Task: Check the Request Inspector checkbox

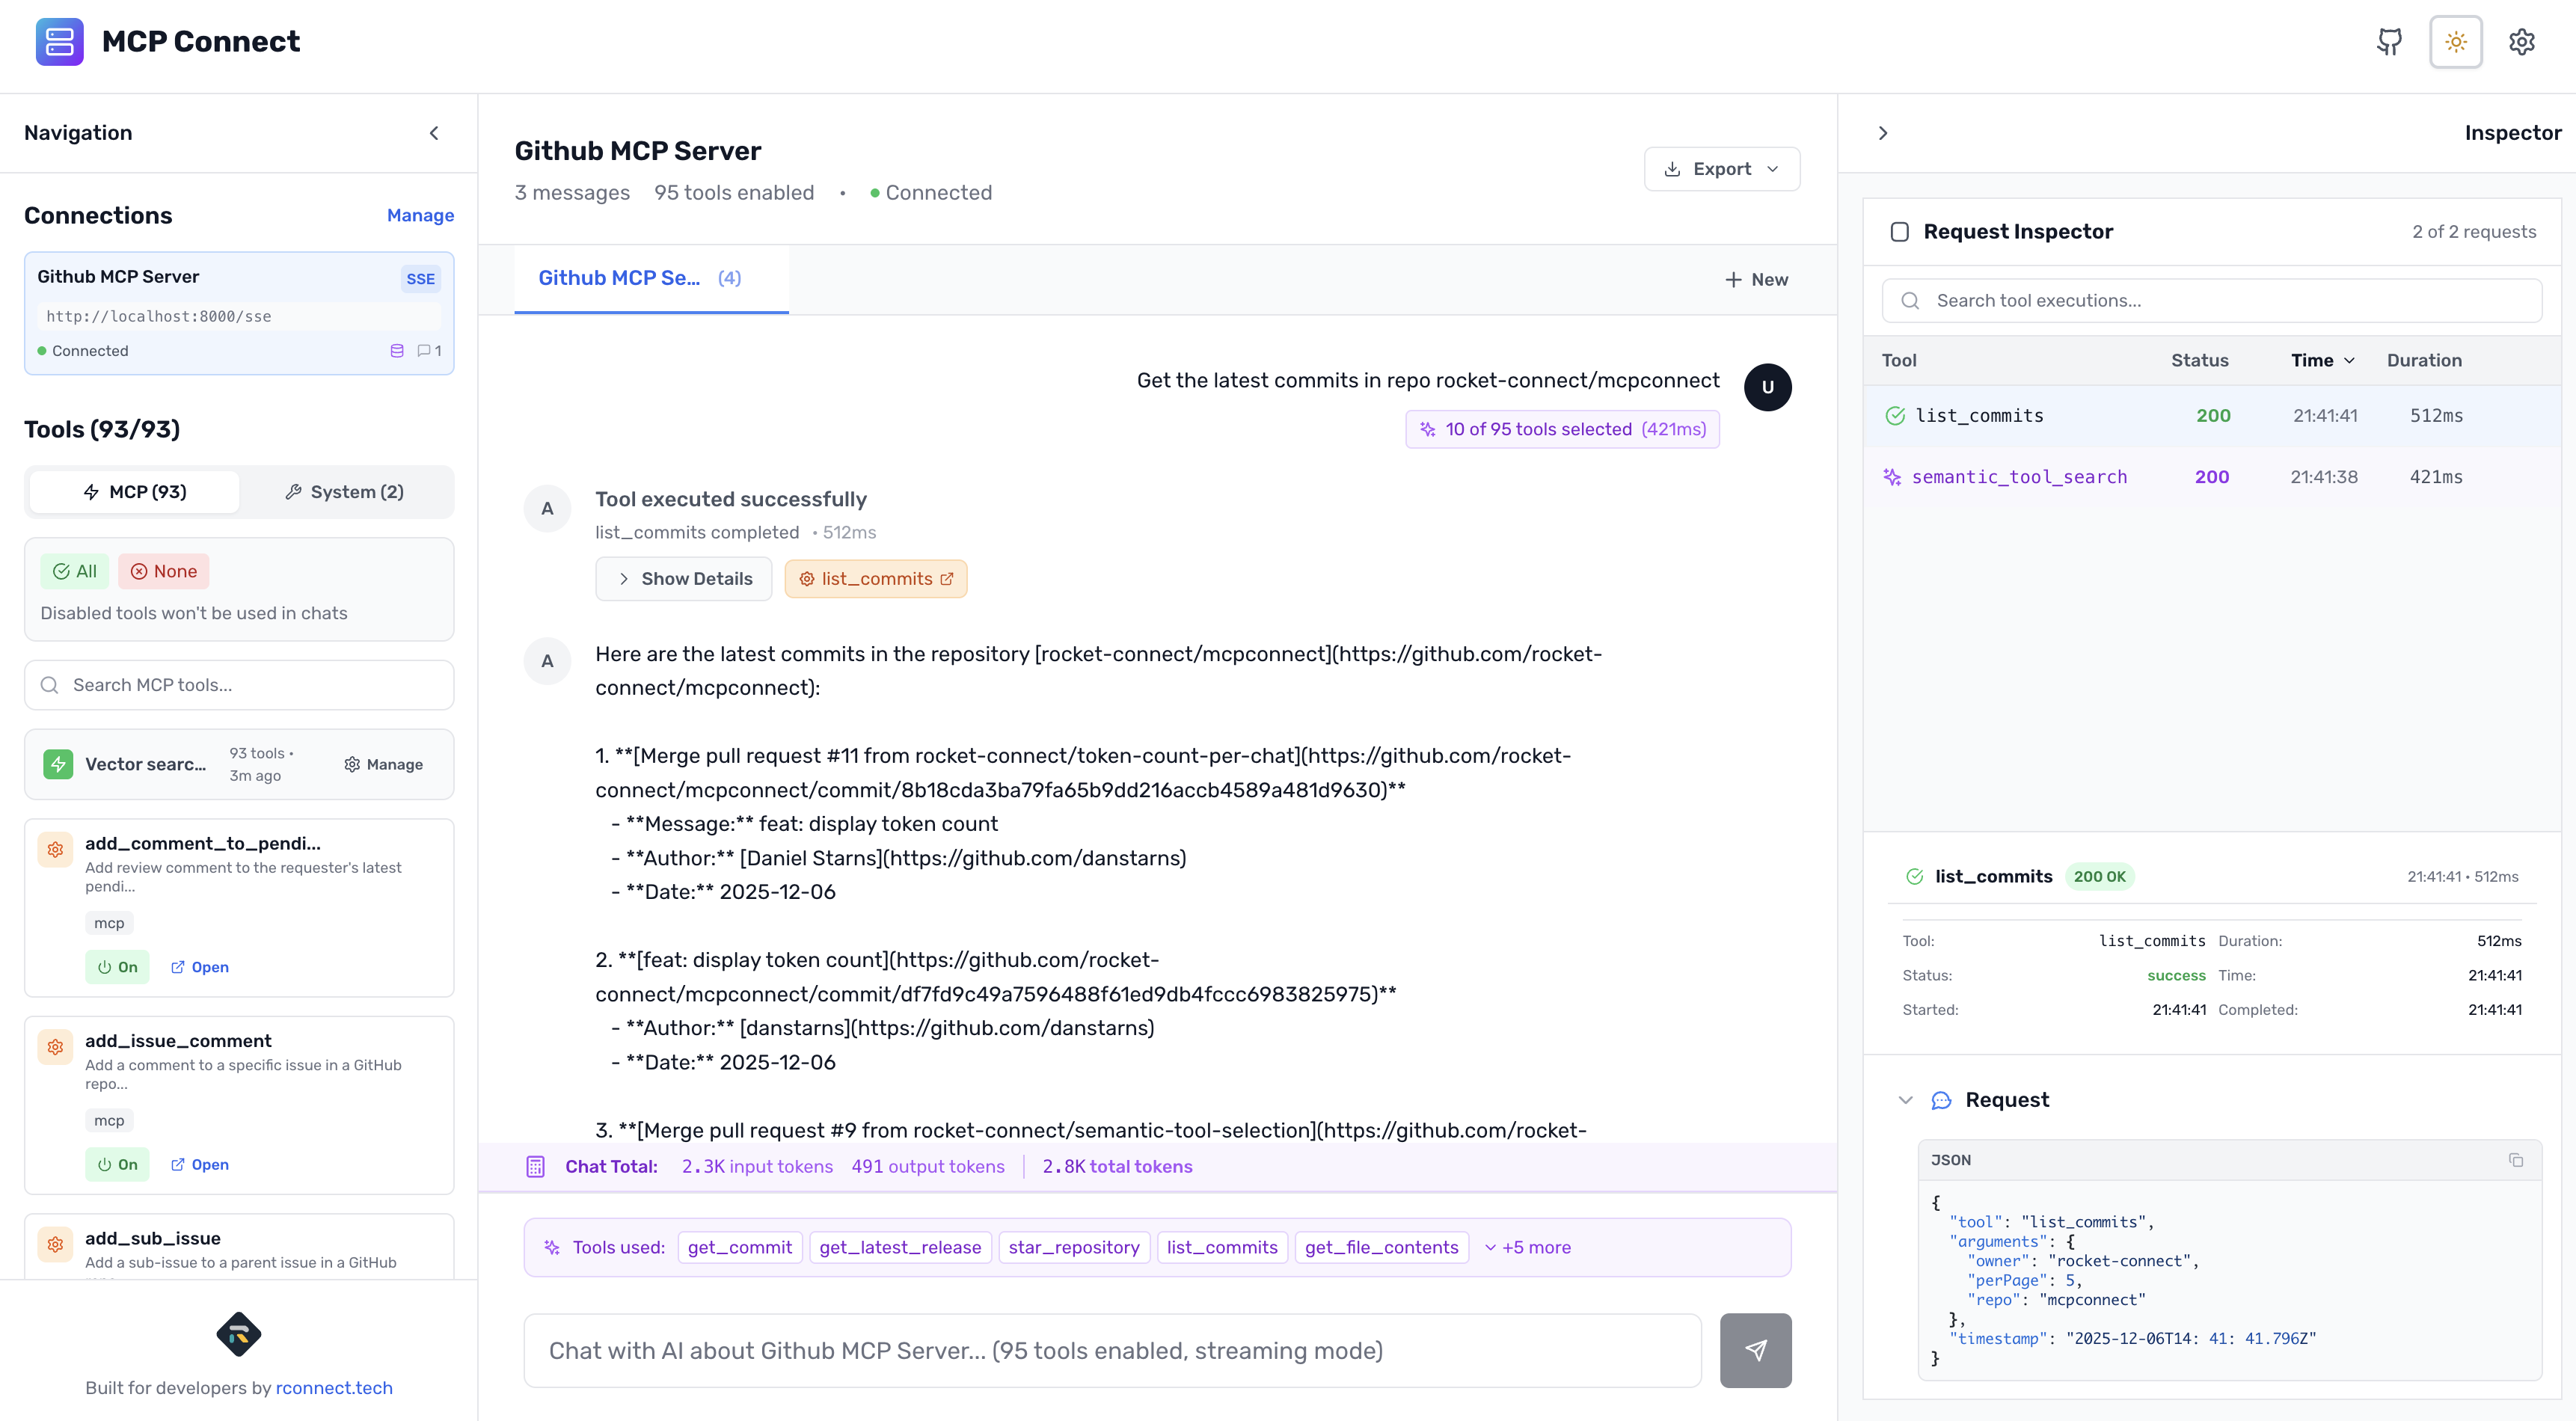Action: (x=1900, y=231)
